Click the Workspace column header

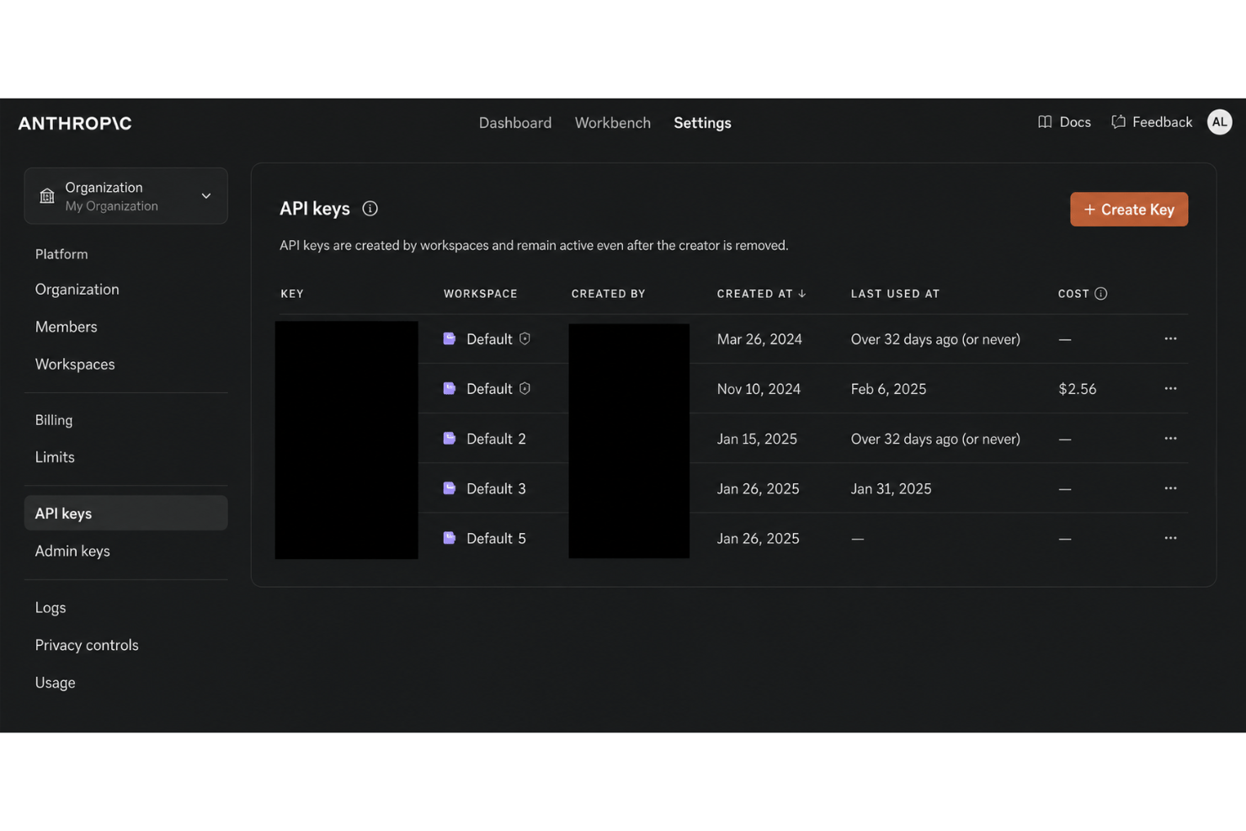(481, 294)
